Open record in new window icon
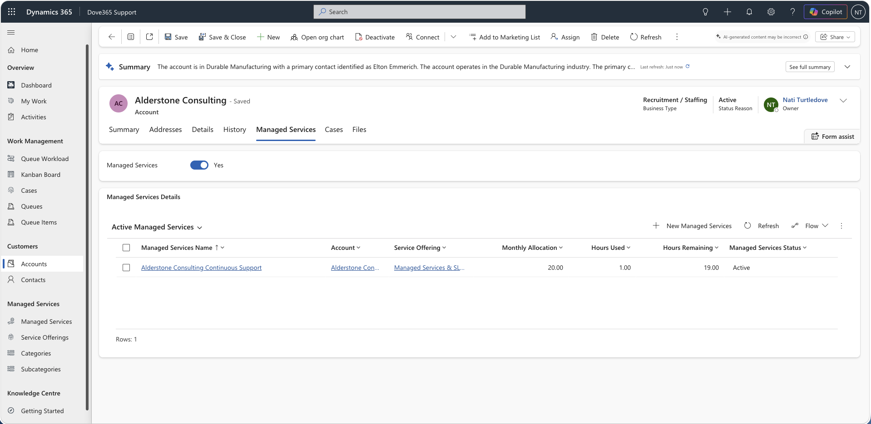Image resolution: width=871 pixels, height=424 pixels. [x=149, y=37]
